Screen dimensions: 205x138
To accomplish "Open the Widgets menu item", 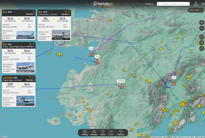I will tap(111, 132).
